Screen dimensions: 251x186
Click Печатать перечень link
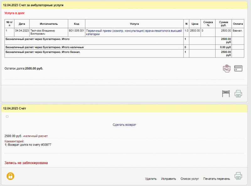click(x=216, y=179)
